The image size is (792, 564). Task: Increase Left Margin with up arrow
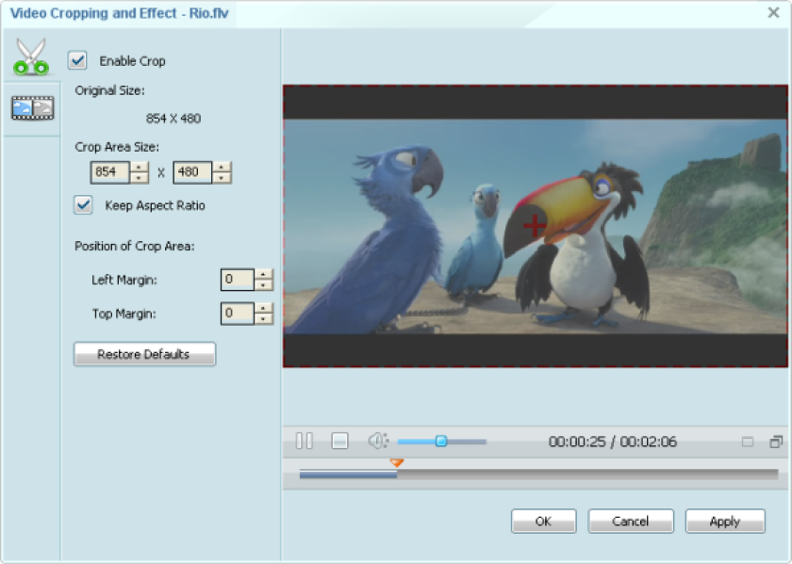[x=264, y=274]
